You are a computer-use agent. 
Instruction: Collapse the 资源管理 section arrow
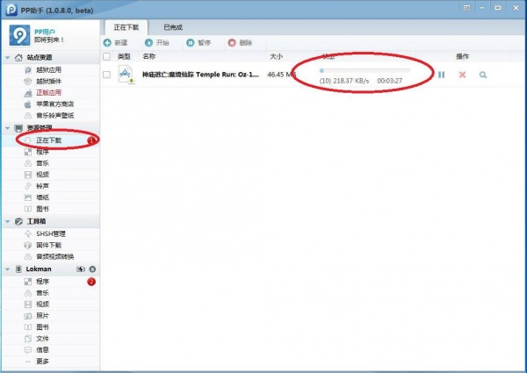[x=7, y=128]
